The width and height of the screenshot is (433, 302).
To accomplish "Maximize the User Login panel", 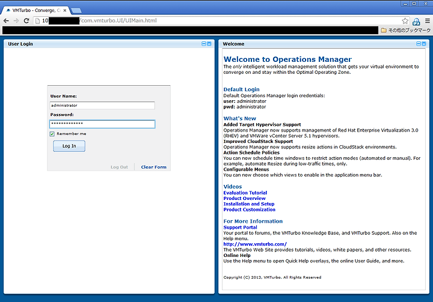I will pos(209,44).
